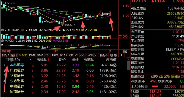Select the TRIX indicator tab
The image size is (184, 97).
(55, 55)
